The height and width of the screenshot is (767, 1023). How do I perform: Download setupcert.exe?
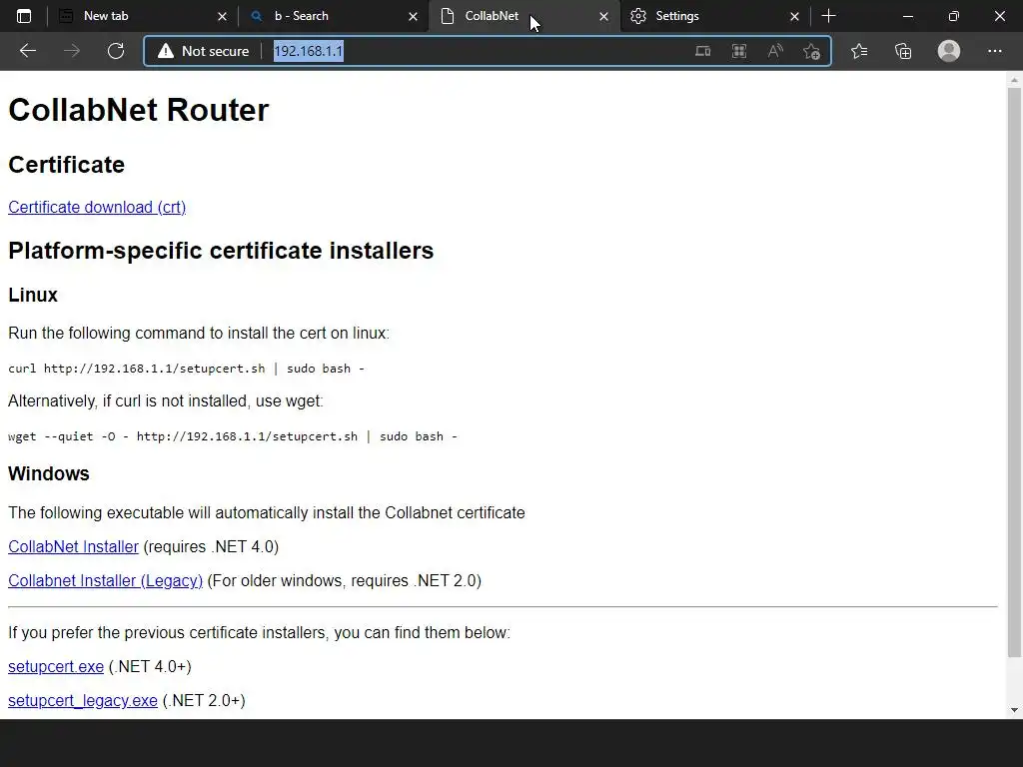click(56, 666)
